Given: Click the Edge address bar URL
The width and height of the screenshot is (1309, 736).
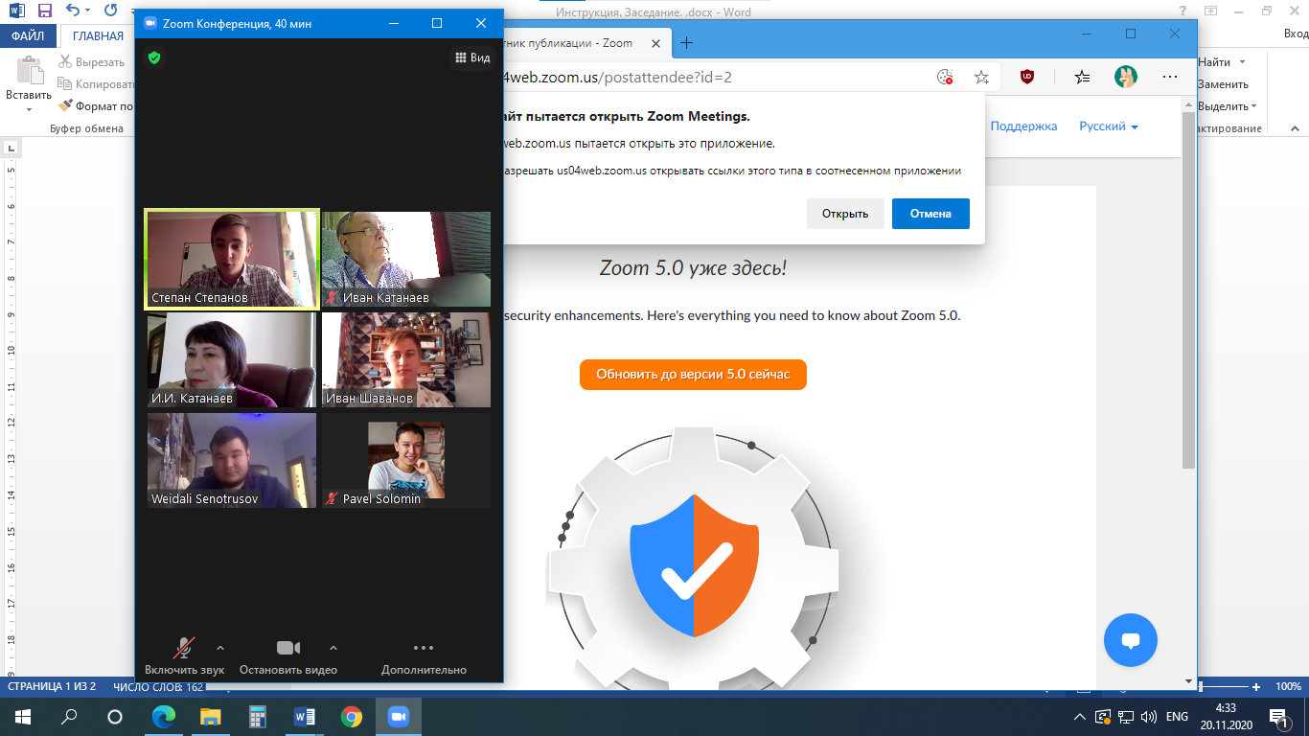Looking at the screenshot, I should point(618,78).
